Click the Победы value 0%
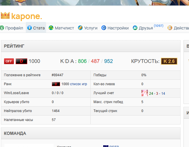This screenshot has width=189, height=147. click(x=144, y=75)
